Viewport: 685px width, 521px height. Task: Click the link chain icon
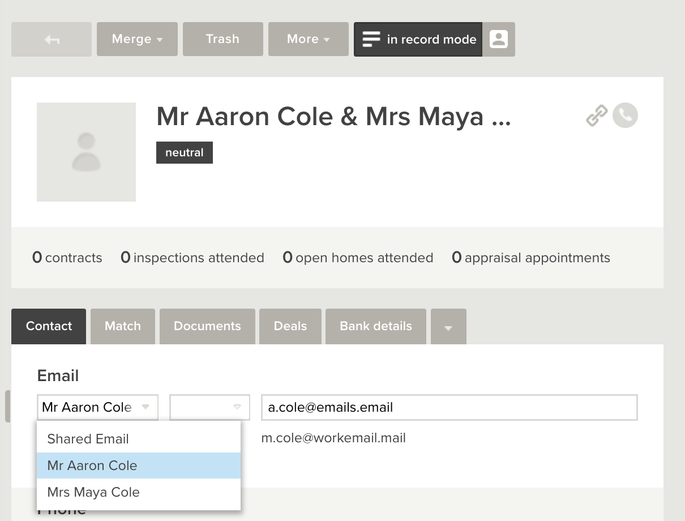click(x=596, y=116)
